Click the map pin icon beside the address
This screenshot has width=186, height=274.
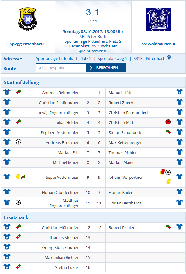169,57
